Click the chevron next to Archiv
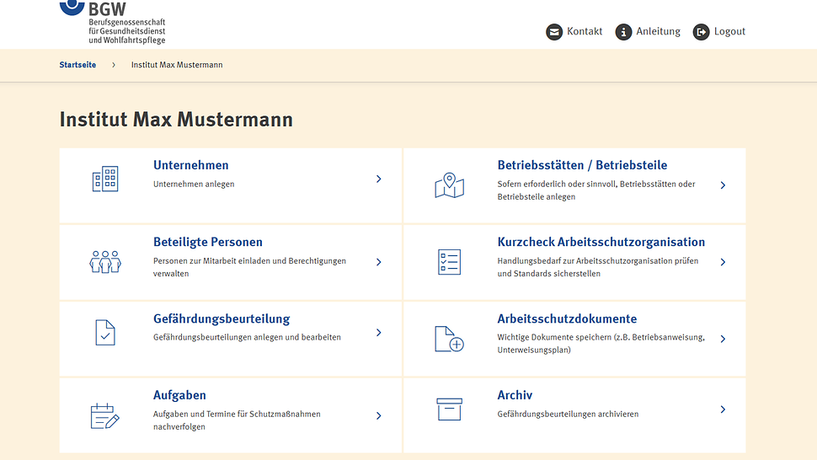This screenshot has width=817, height=460. coord(723,409)
